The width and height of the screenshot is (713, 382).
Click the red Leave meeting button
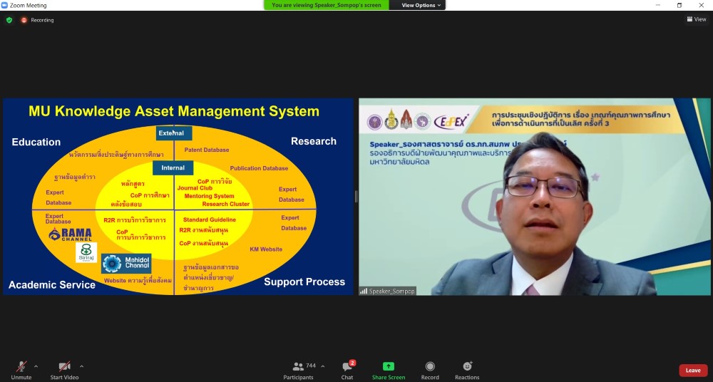tap(693, 371)
